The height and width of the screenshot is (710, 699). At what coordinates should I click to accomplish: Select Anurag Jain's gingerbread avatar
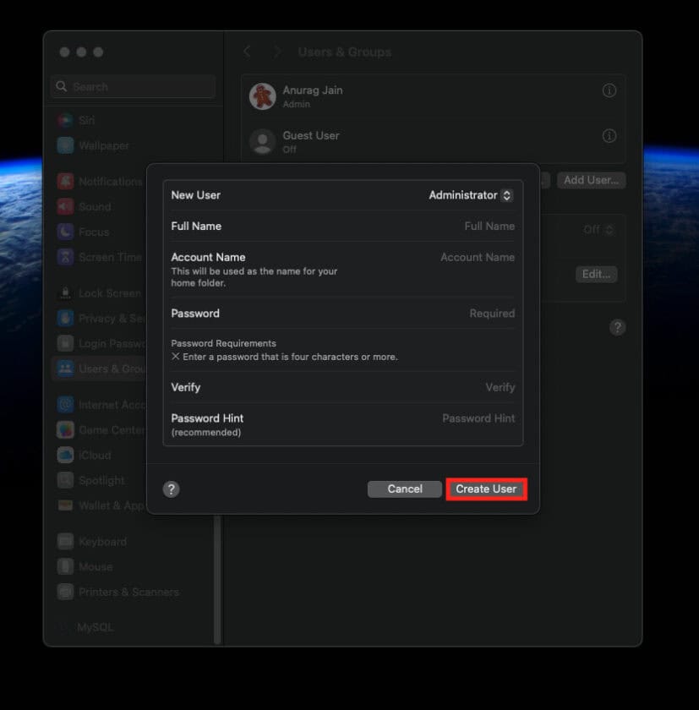(x=263, y=96)
